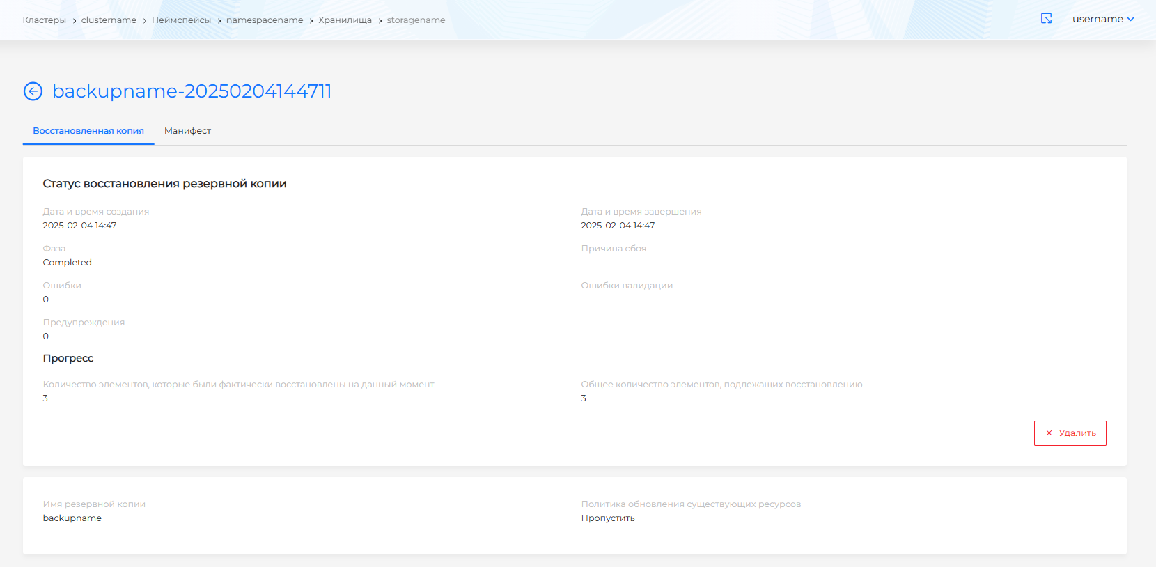
Task: Open namespacename in the breadcrumb trail
Action: pyautogui.click(x=265, y=20)
